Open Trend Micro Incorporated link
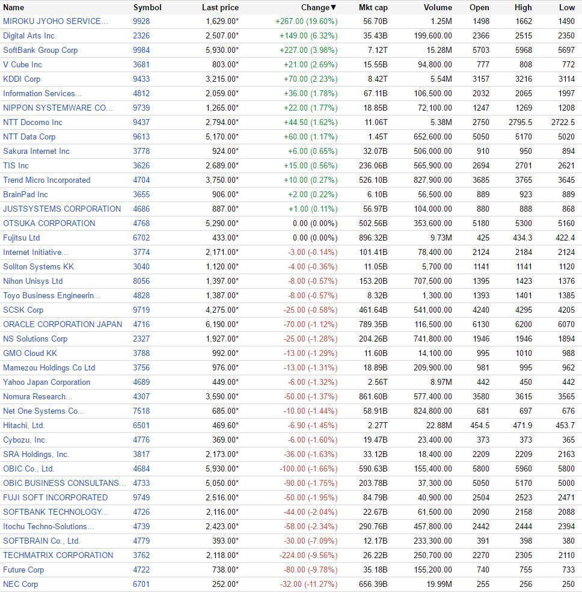The image size is (582, 593). pyautogui.click(x=46, y=180)
